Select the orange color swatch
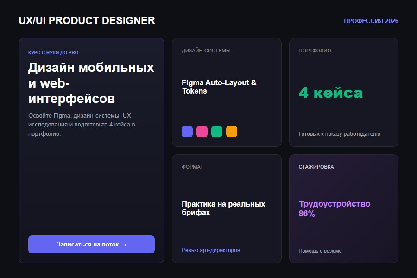The height and width of the screenshot is (278, 417). point(232,132)
